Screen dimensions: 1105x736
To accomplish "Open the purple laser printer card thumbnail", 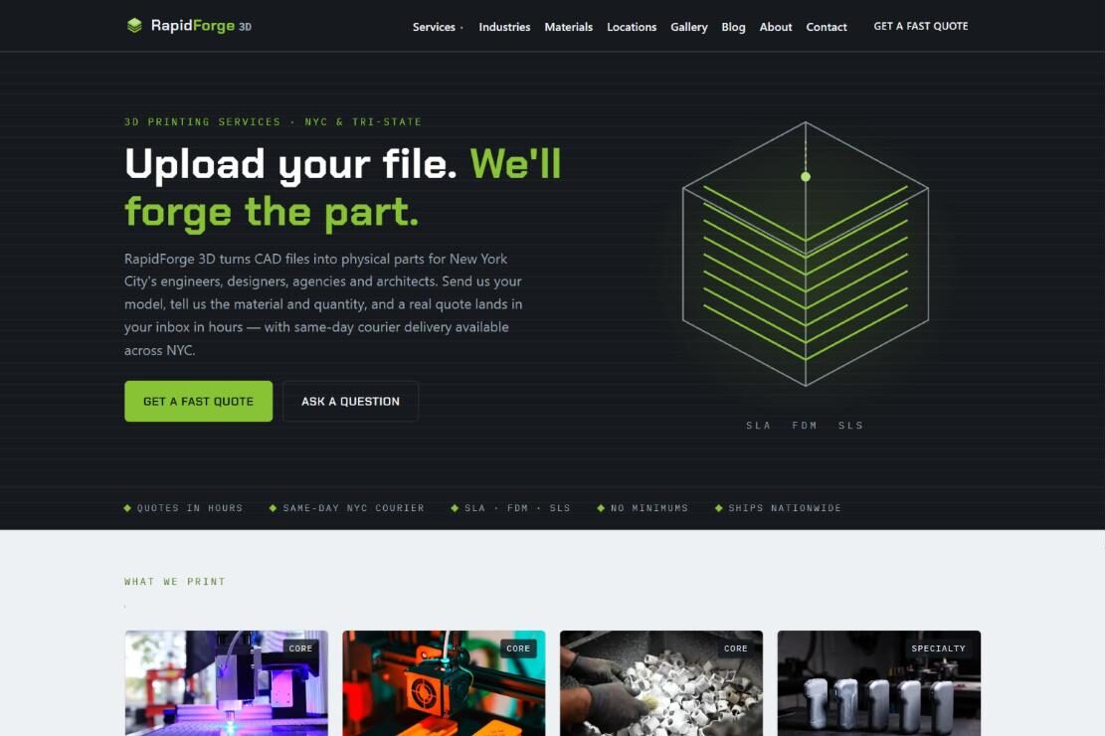I will tap(226, 683).
